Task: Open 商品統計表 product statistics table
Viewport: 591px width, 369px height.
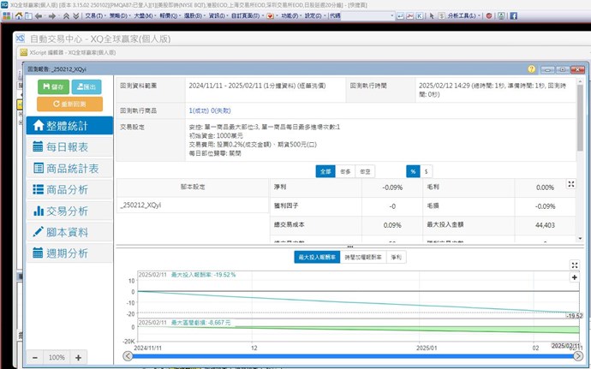Action: (x=69, y=168)
